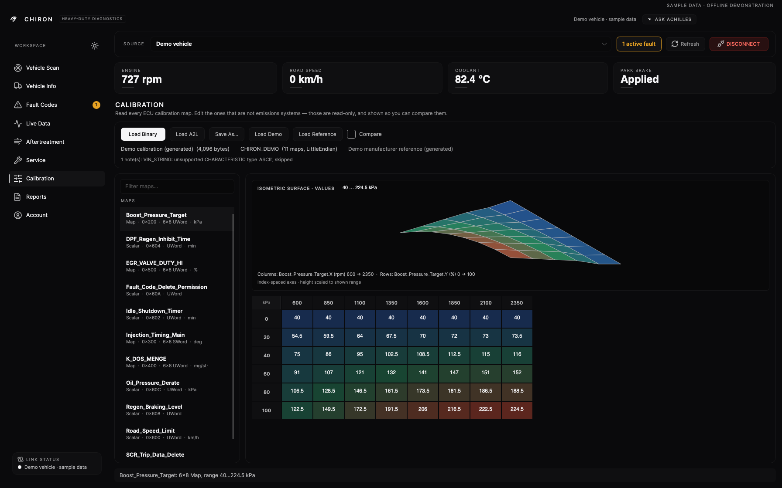Click the Refresh circular arrows icon
The width and height of the screenshot is (782, 488).
click(675, 44)
